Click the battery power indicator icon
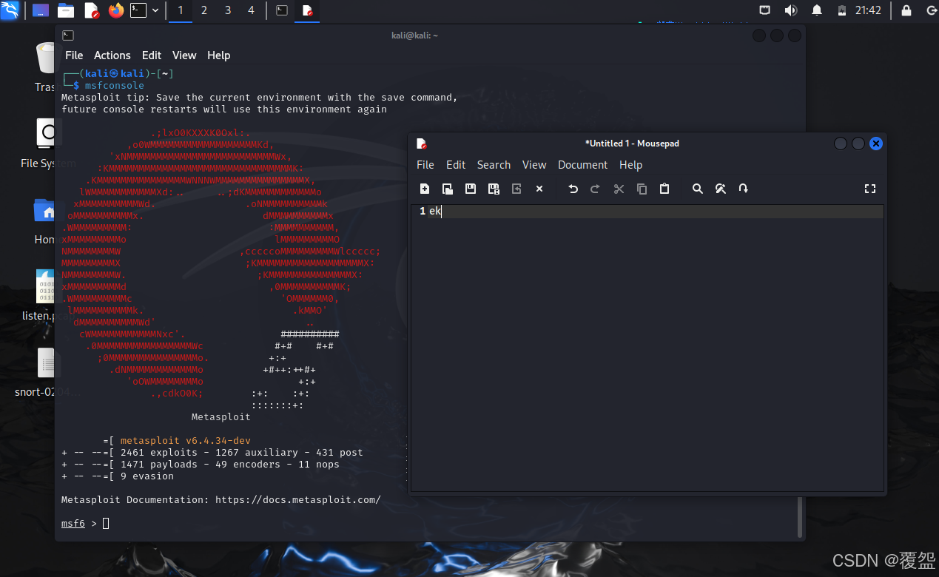 [x=842, y=10]
